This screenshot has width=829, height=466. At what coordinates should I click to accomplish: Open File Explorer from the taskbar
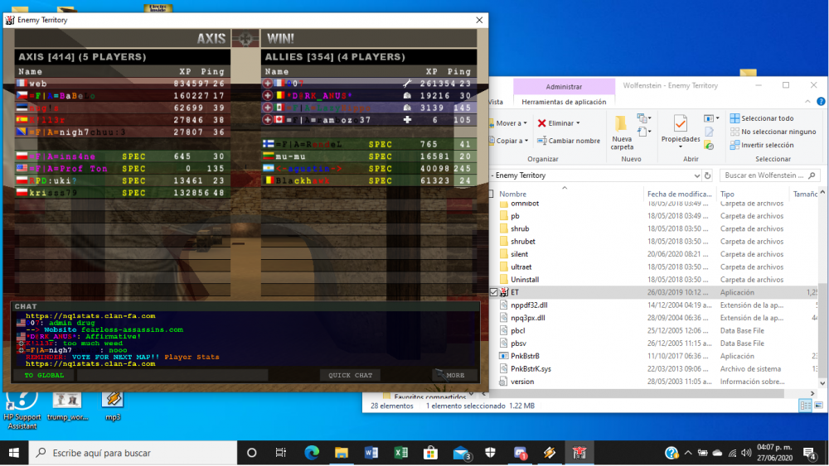342,453
